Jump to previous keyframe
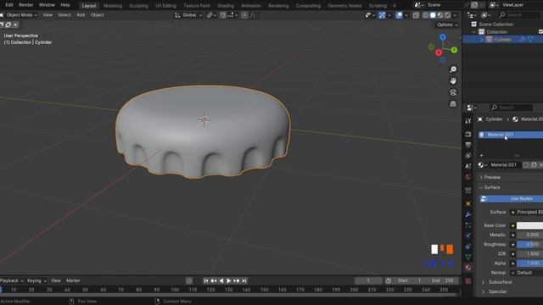Image resolution: width=543 pixels, height=305 pixels. pyautogui.click(x=213, y=280)
